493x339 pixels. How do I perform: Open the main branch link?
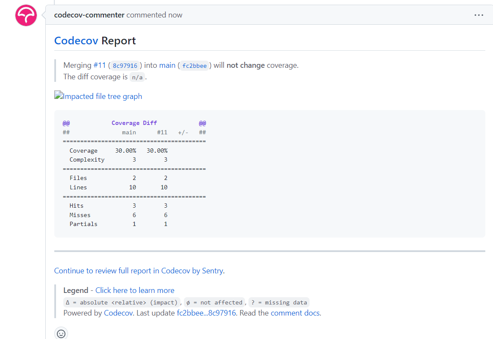(x=167, y=65)
